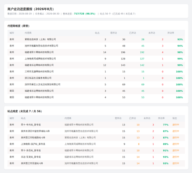192x173 pixels.
Task: Click the data date 2026-08-19
Action: (x=25, y=14)
